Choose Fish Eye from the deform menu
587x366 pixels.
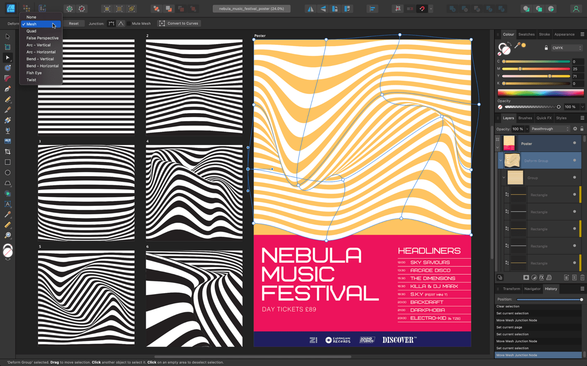(x=34, y=73)
